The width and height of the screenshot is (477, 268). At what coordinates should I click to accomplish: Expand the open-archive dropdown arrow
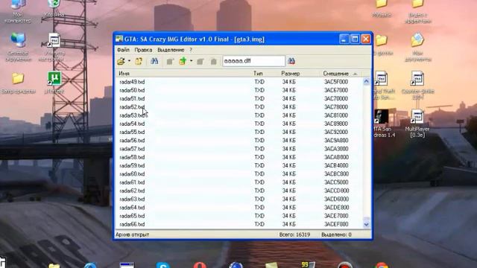[129, 61]
